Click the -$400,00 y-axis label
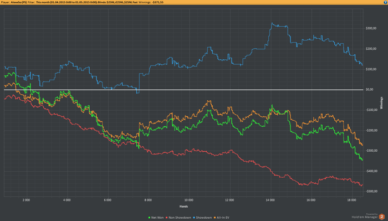This screenshot has height=221, width=388. [372, 171]
